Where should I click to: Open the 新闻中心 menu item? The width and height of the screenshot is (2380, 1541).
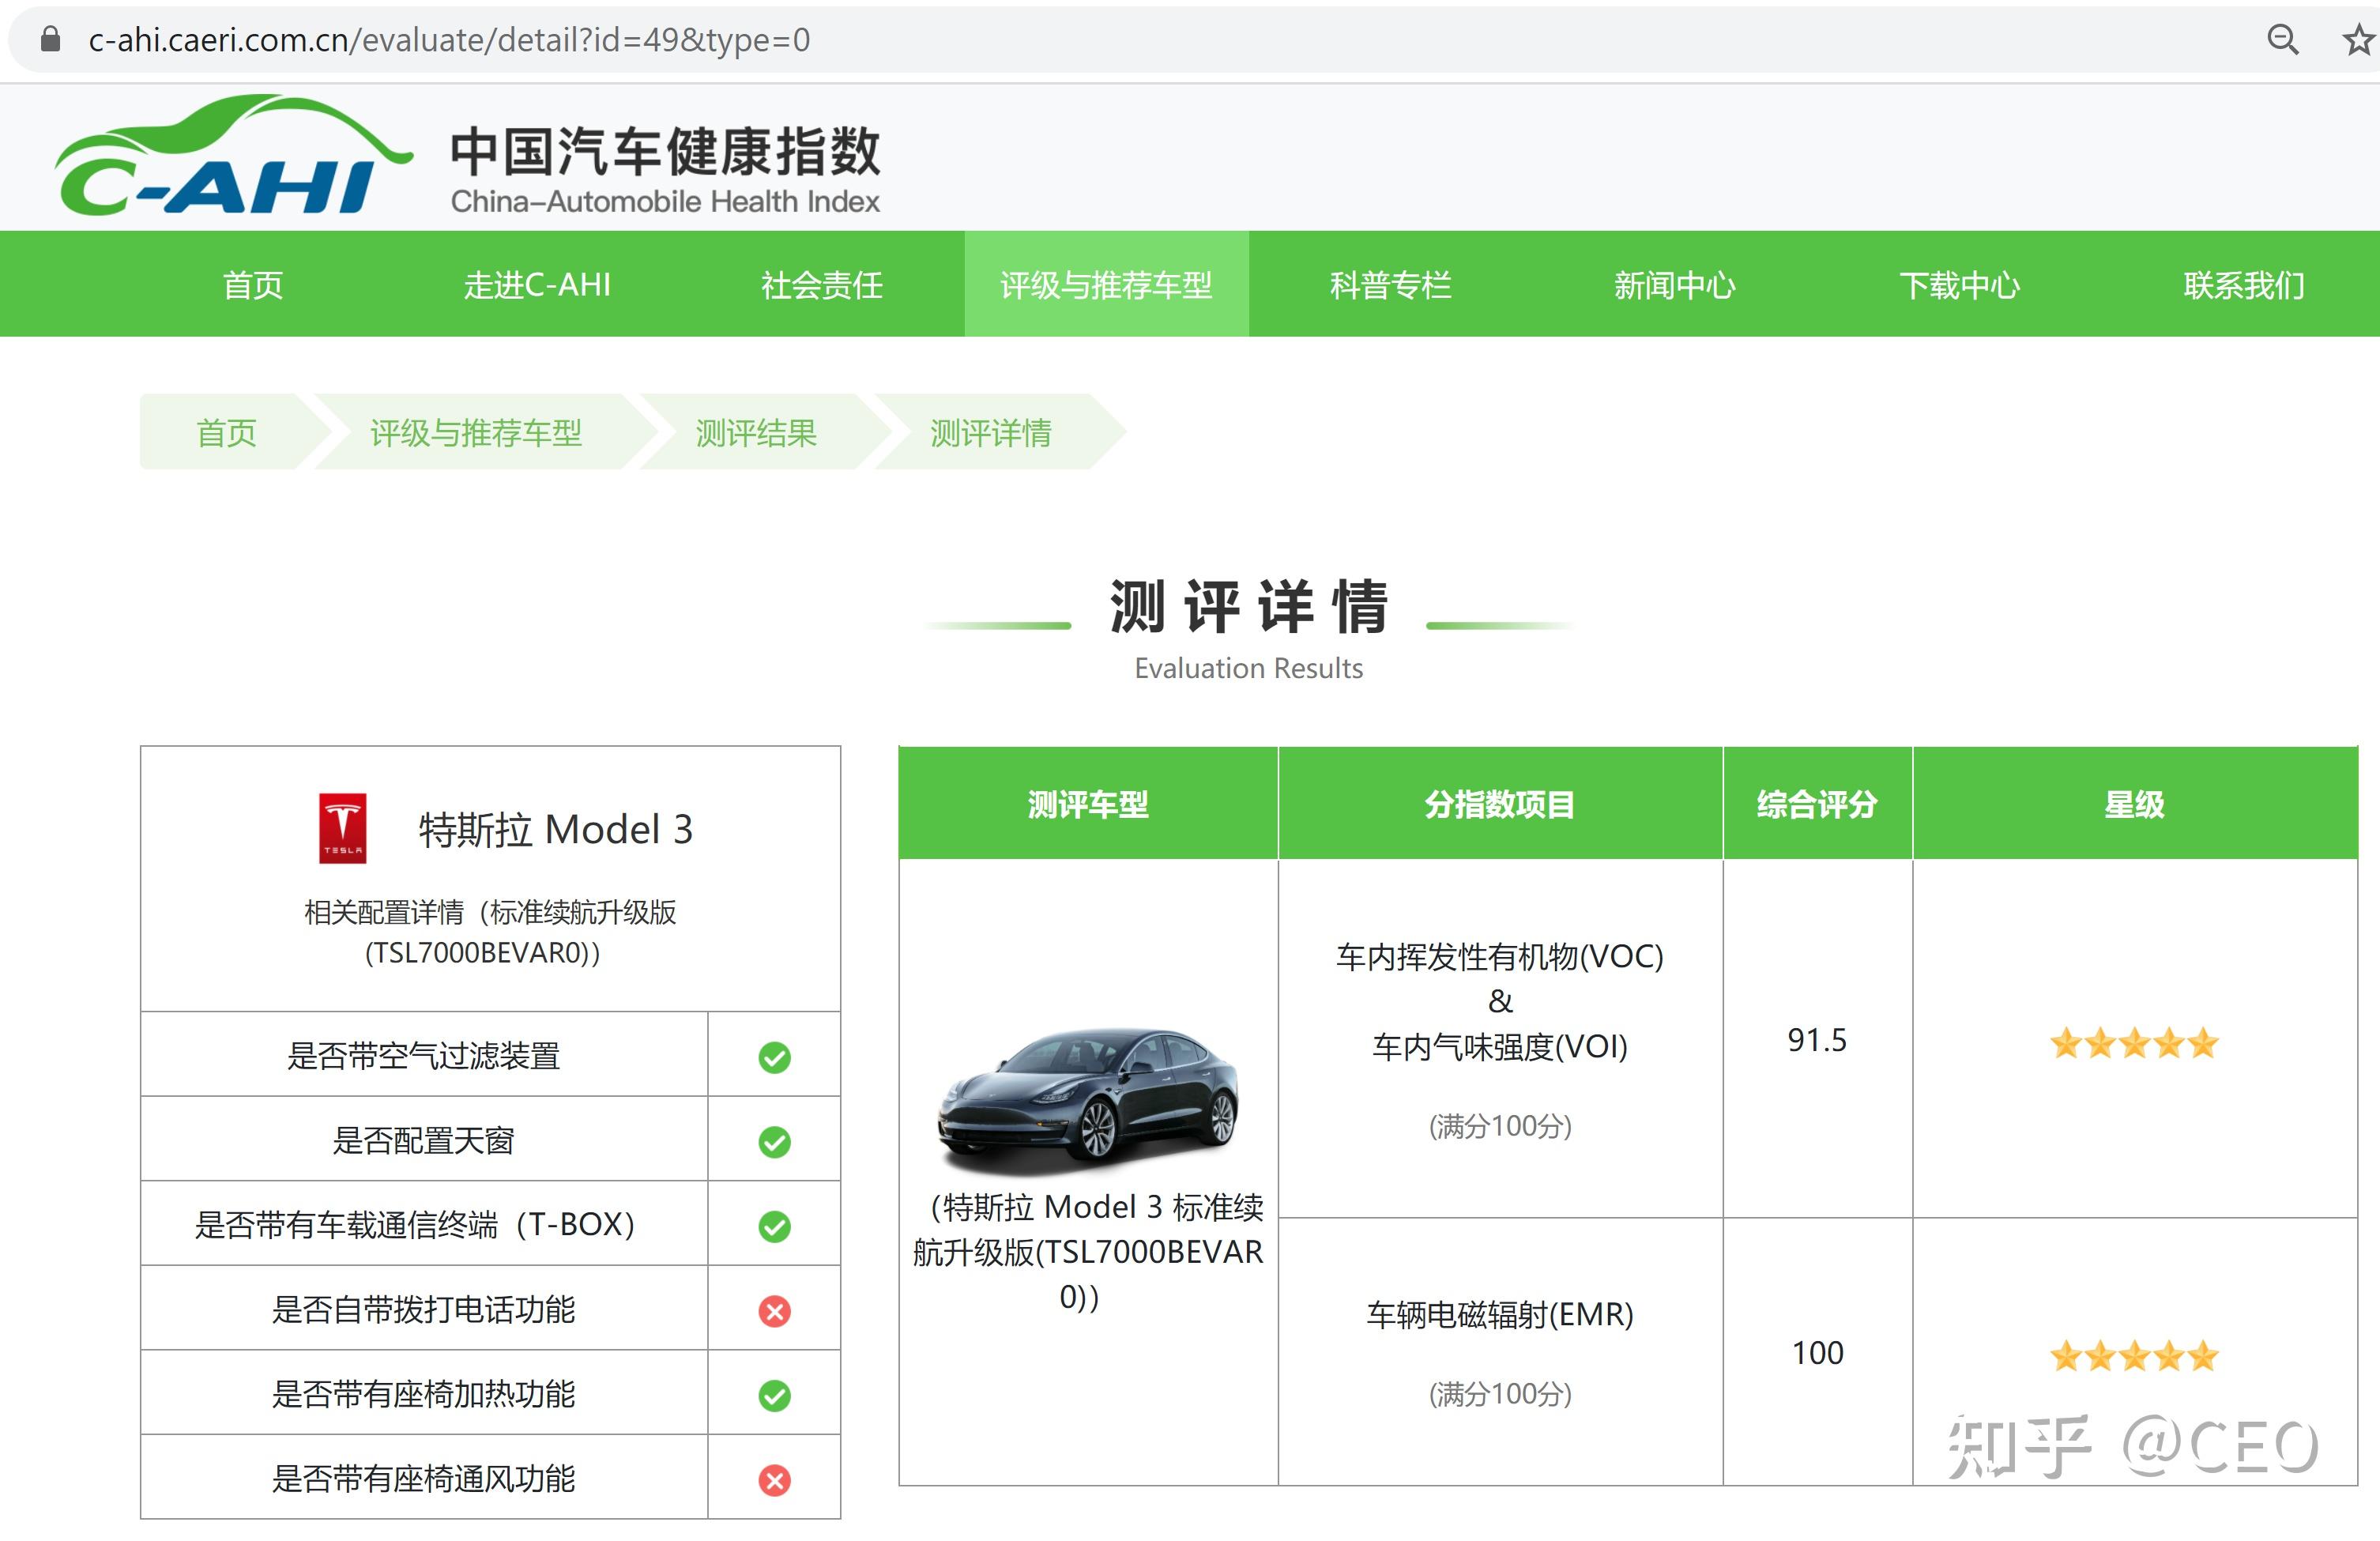(1675, 285)
